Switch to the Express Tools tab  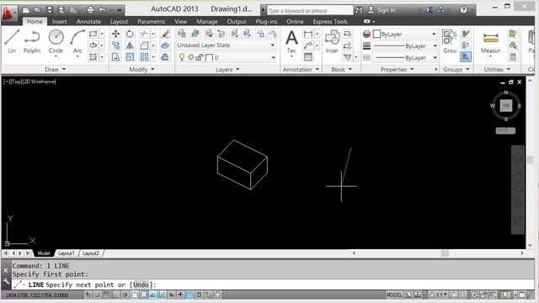point(330,21)
